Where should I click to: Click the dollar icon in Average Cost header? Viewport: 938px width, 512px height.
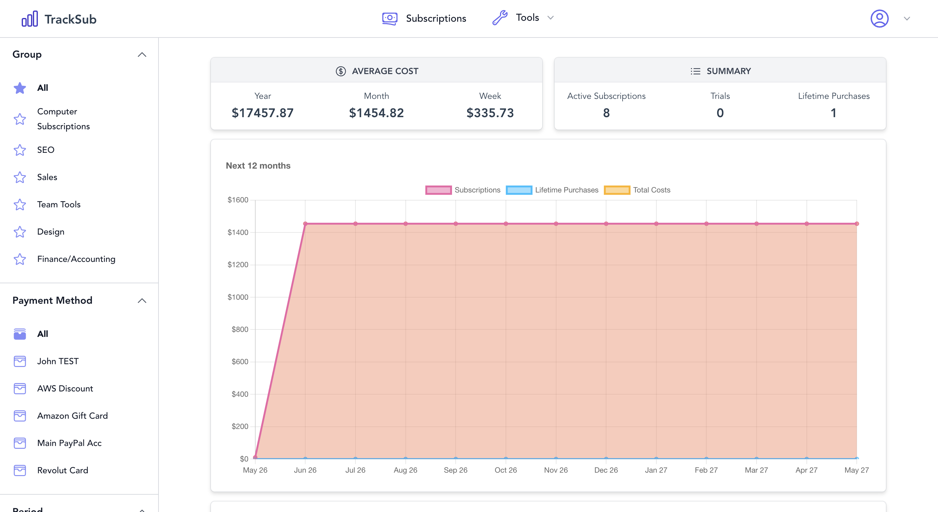[x=341, y=71]
